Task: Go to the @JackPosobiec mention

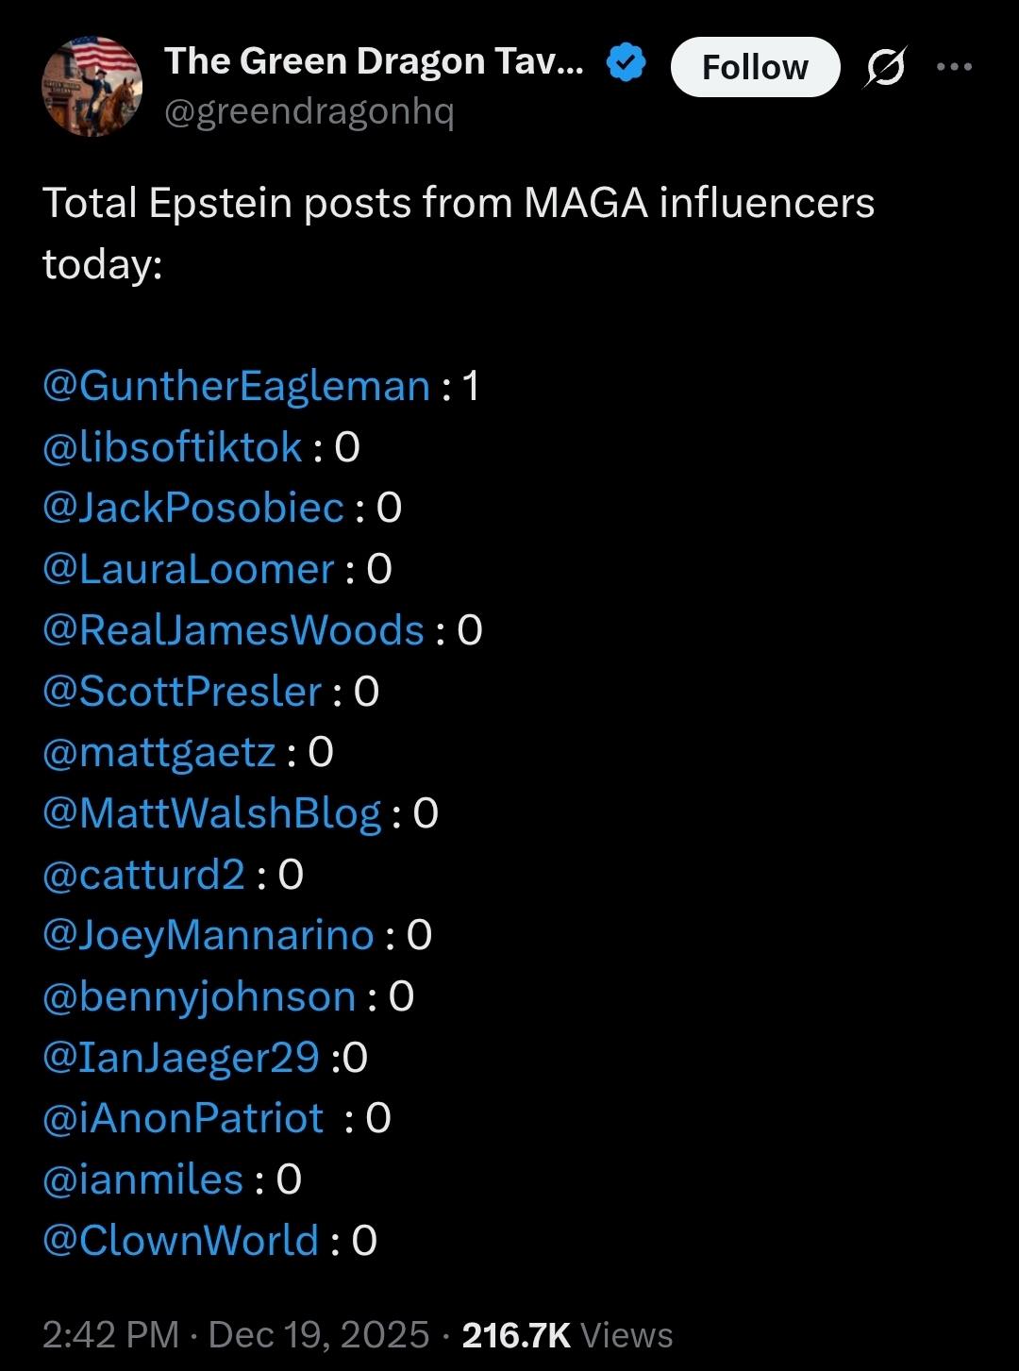Action: pyautogui.click(x=193, y=508)
